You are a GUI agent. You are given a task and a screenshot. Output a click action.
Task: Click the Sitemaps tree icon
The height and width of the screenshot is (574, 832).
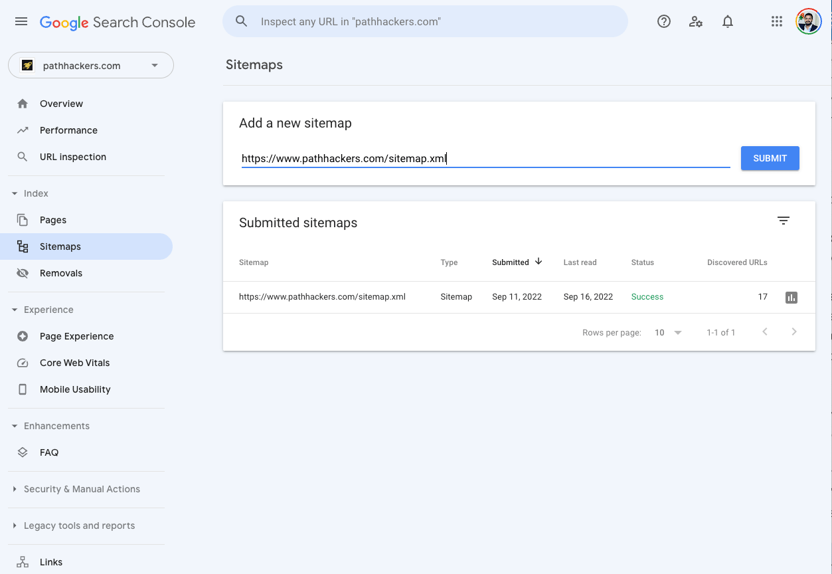pyautogui.click(x=23, y=246)
